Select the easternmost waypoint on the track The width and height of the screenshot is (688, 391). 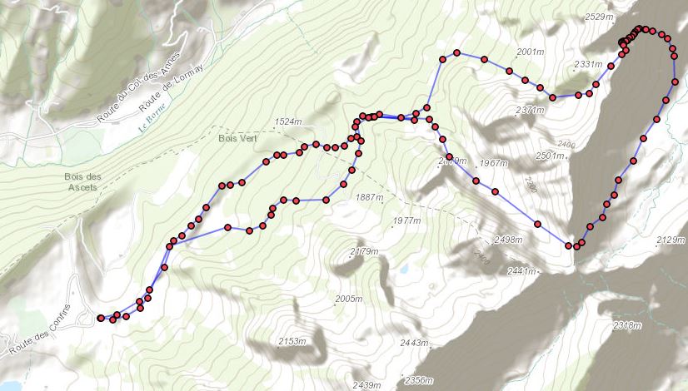(x=675, y=82)
